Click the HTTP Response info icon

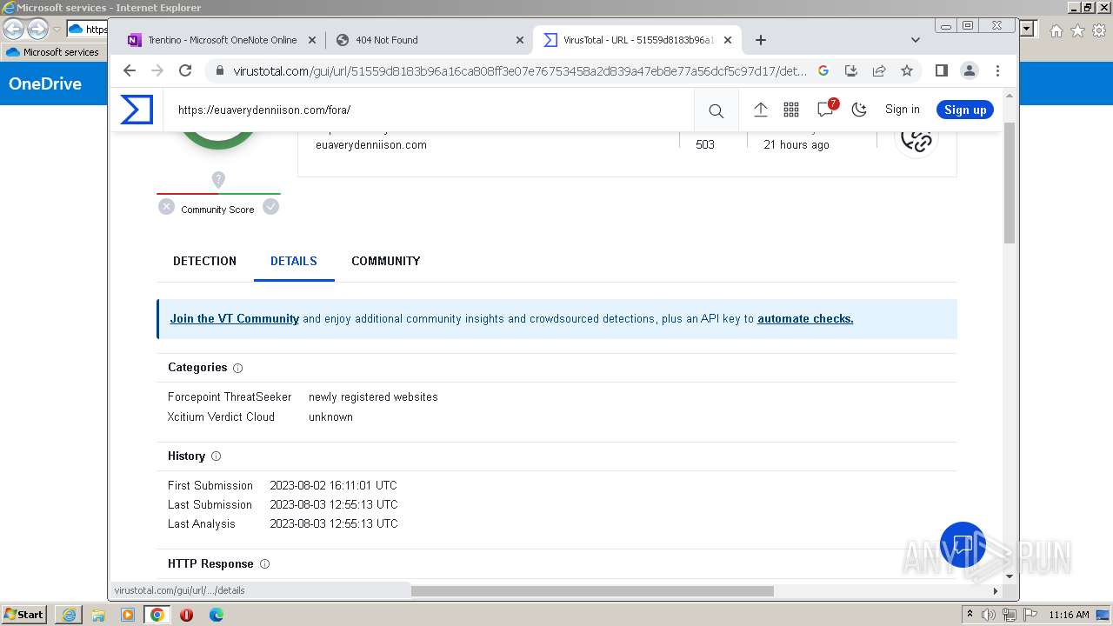[264, 564]
